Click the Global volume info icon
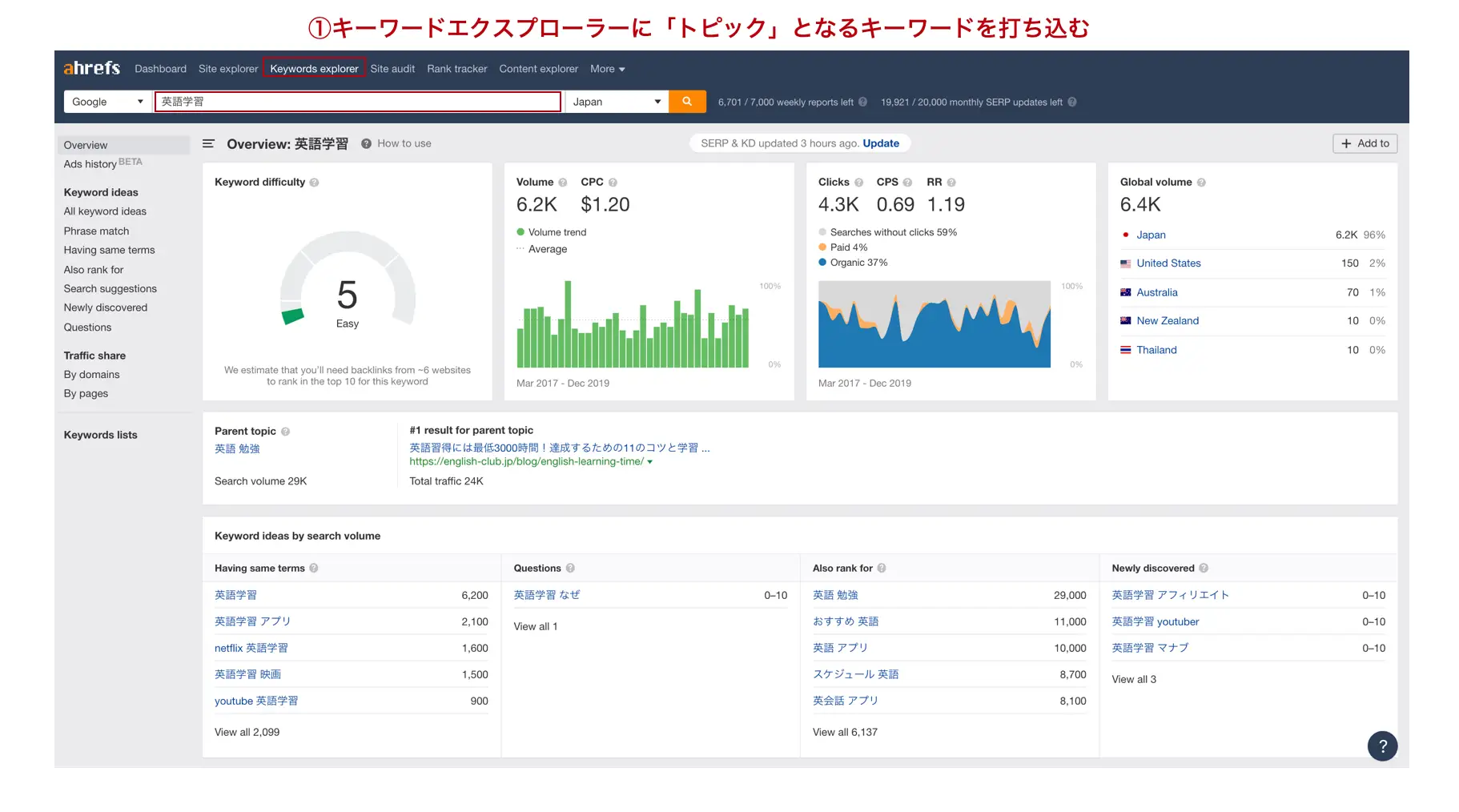The width and height of the screenshot is (1459, 812). pos(1201,183)
